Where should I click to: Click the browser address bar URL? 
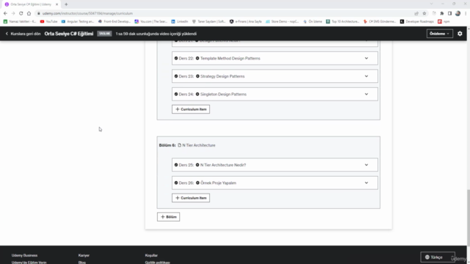[x=87, y=13]
